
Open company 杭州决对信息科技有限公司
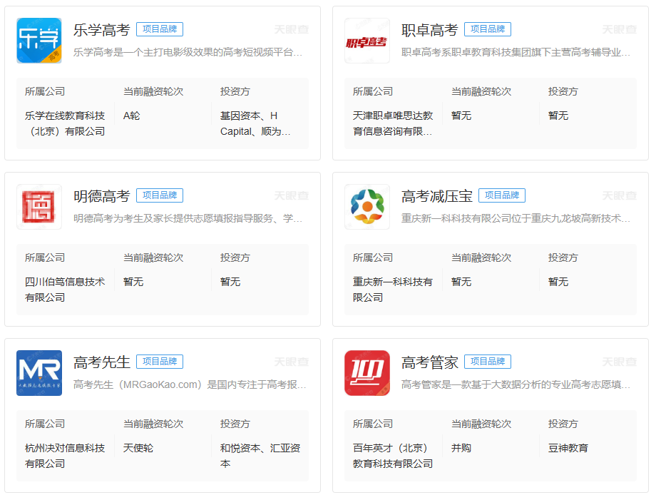coord(65,456)
